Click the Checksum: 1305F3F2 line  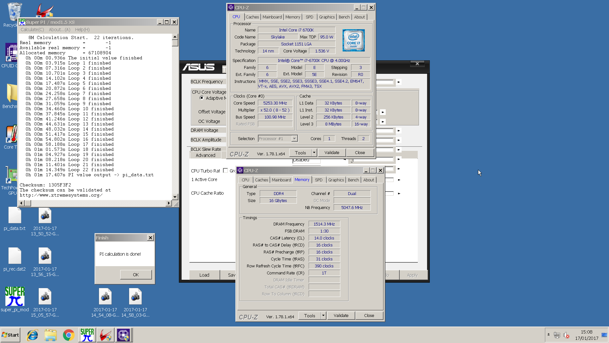click(45, 185)
